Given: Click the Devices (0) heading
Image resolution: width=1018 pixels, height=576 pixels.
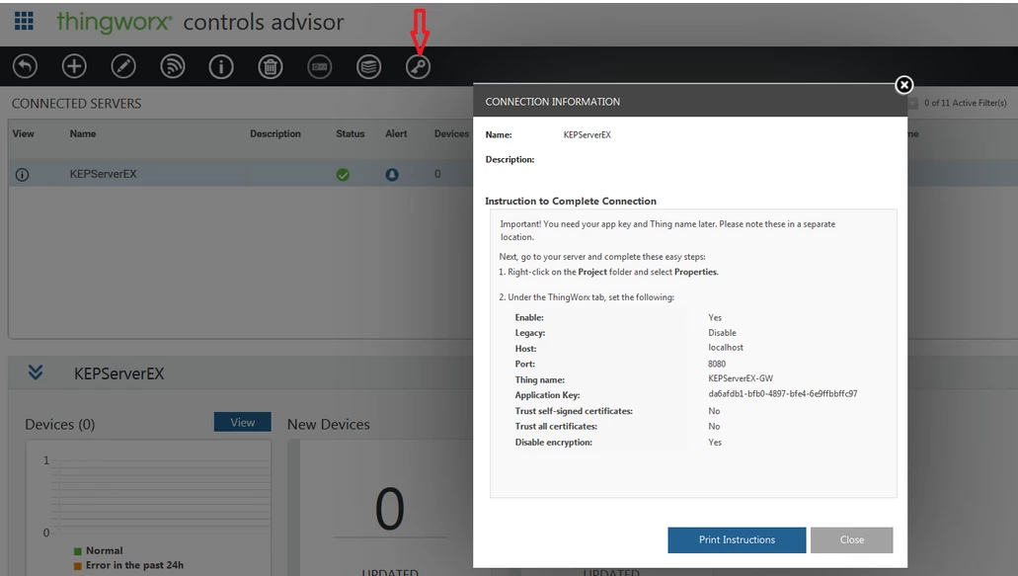Looking at the screenshot, I should point(59,425).
